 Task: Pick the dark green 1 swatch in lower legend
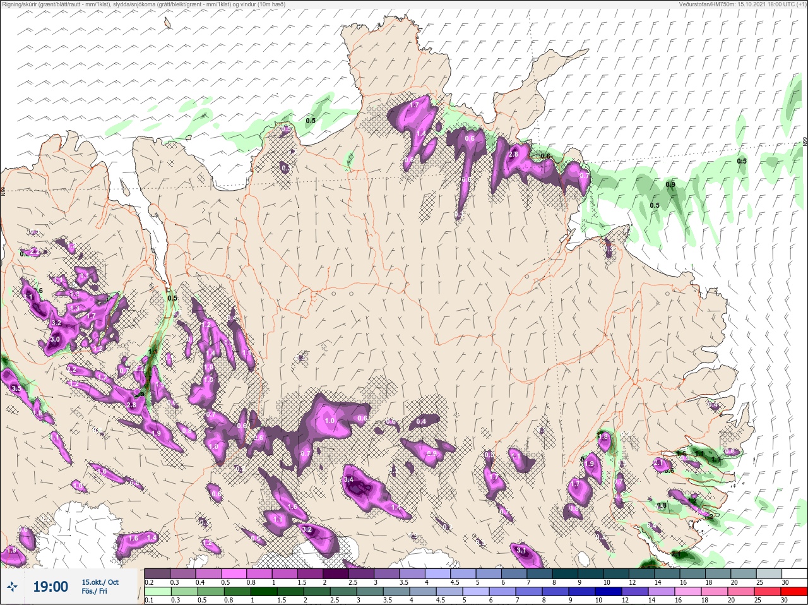(264, 592)
